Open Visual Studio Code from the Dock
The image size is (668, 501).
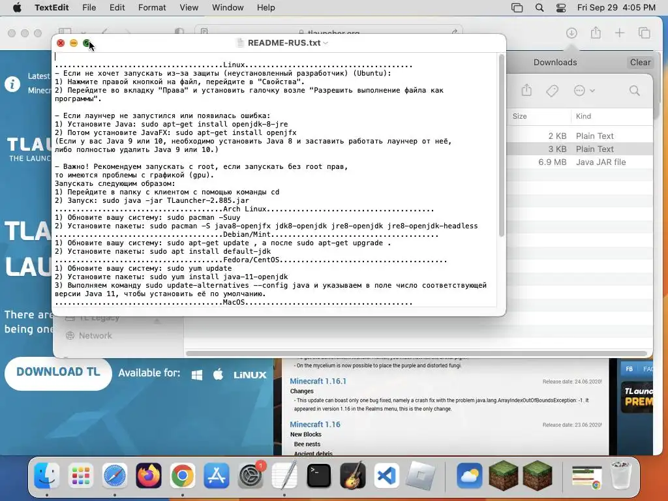386,476
